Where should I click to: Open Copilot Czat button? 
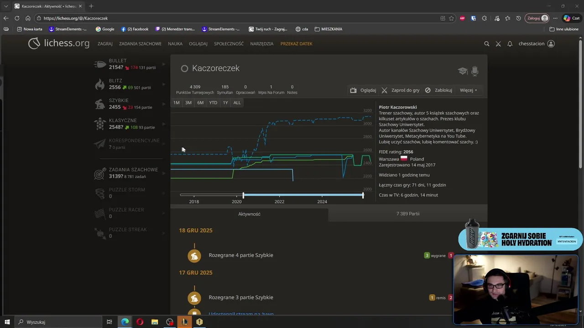tap(572, 18)
